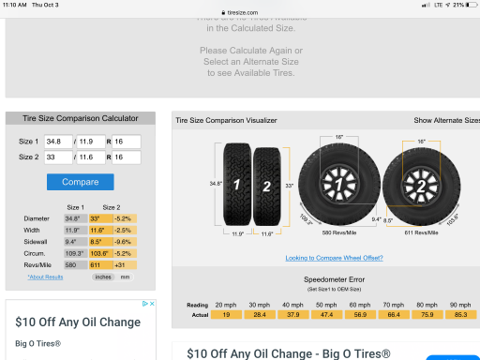Click the blue Compare button
Image resolution: width=480 pixels, height=360 pixels.
pos(81,182)
